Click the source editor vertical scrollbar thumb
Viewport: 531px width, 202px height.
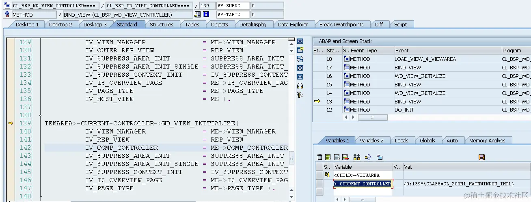291,157
